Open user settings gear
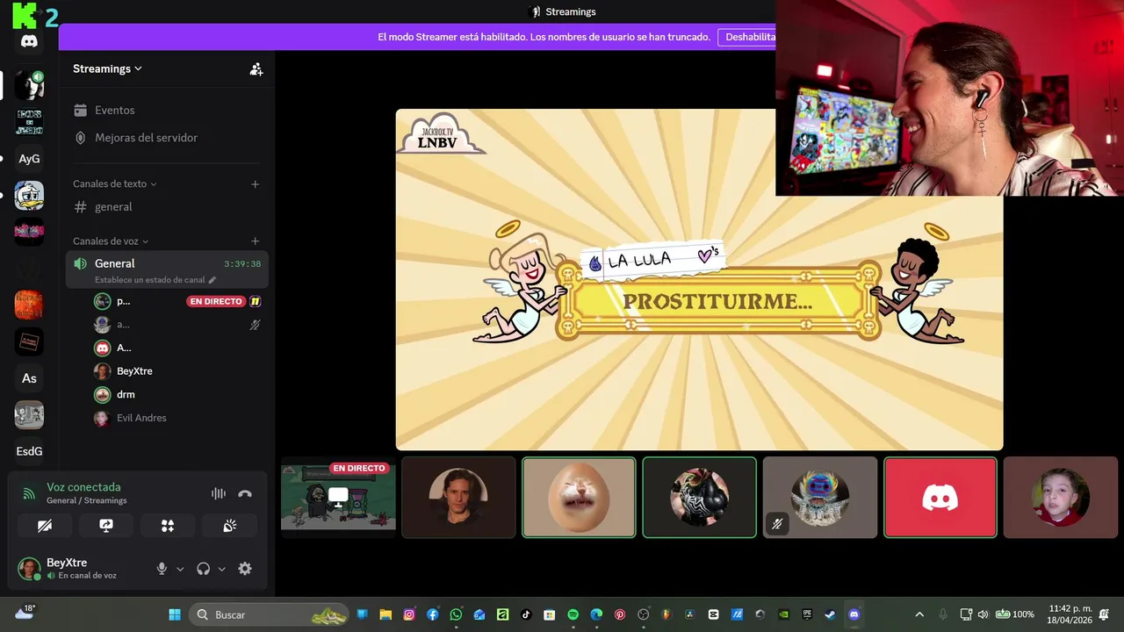The image size is (1124, 632). [x=245, y=569]
